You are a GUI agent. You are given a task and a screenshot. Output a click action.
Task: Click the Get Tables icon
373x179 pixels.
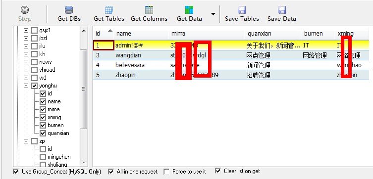pyautogui.click(x=109, y=10)
